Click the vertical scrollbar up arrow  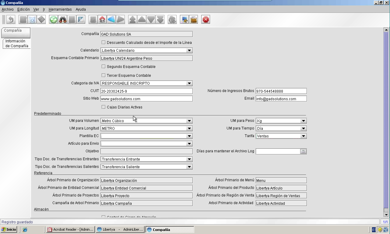tap(386, 30)
